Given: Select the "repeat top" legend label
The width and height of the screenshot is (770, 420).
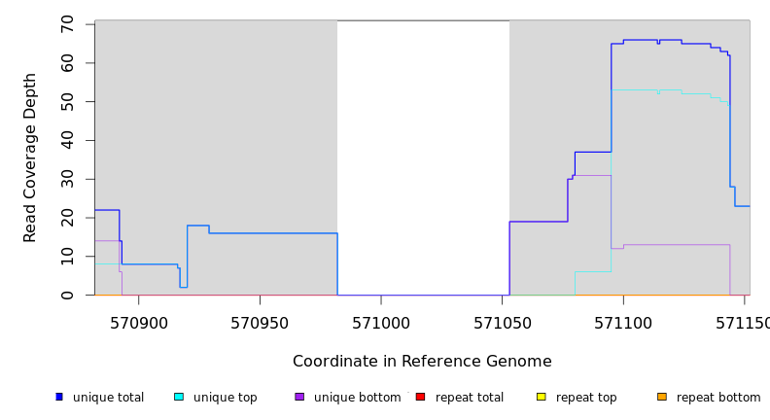Looking at the screenshot, I should (x=587, y=398).
